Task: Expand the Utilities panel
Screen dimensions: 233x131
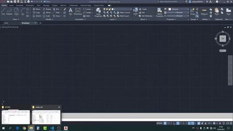Action: pos(206,19)
